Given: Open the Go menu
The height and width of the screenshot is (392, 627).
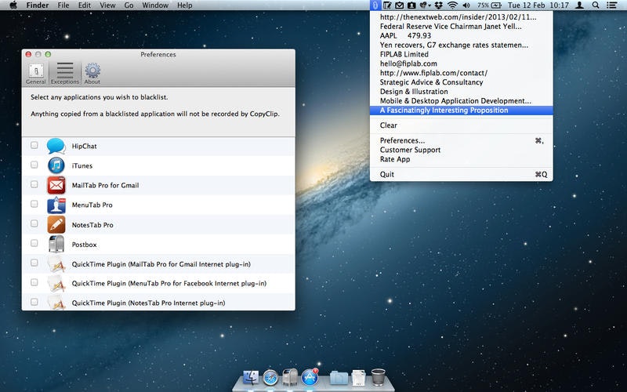Looking at the screenshot, I should [x=129, y=5].
